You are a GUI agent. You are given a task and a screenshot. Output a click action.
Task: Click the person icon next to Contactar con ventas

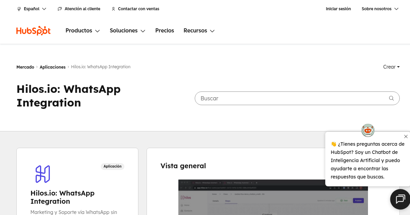coord(113,9)
